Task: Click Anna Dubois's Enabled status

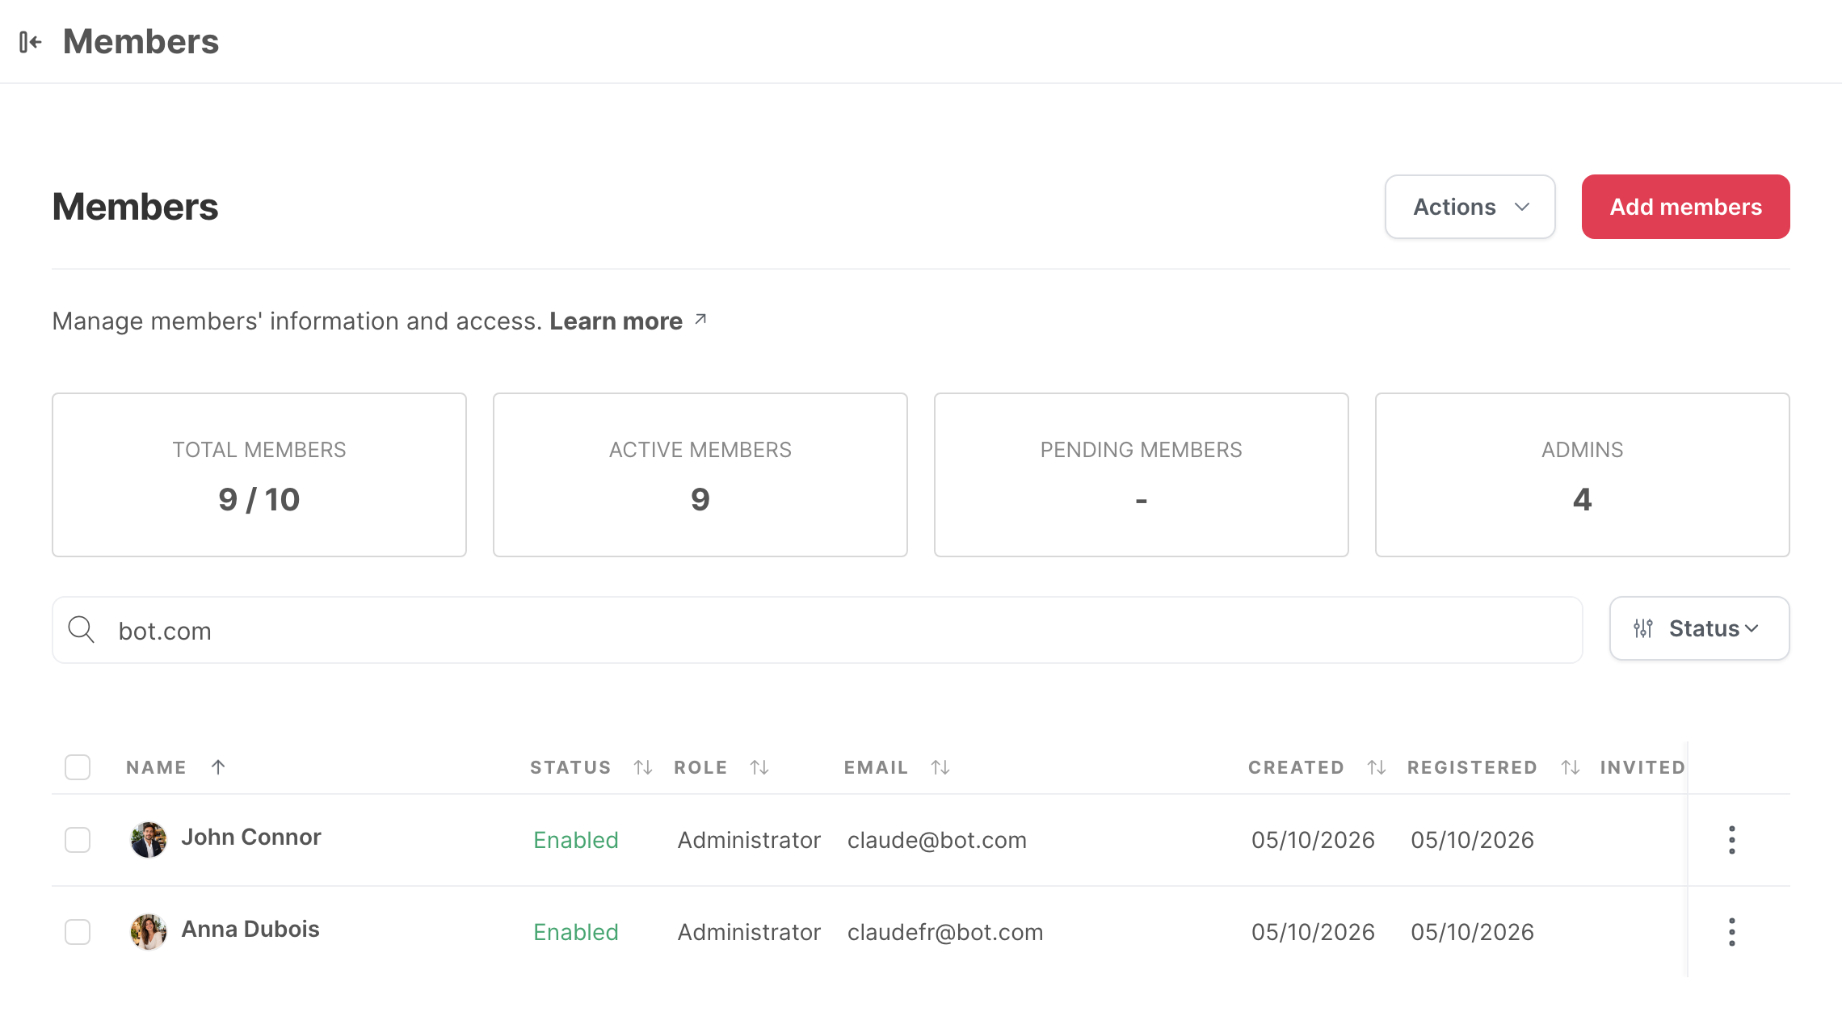Action: [576, 932]
